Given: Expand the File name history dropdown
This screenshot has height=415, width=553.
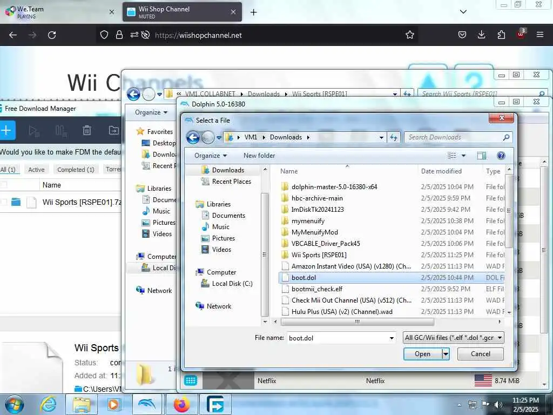Looking at the screenshot, I should [x=392, y=338].
